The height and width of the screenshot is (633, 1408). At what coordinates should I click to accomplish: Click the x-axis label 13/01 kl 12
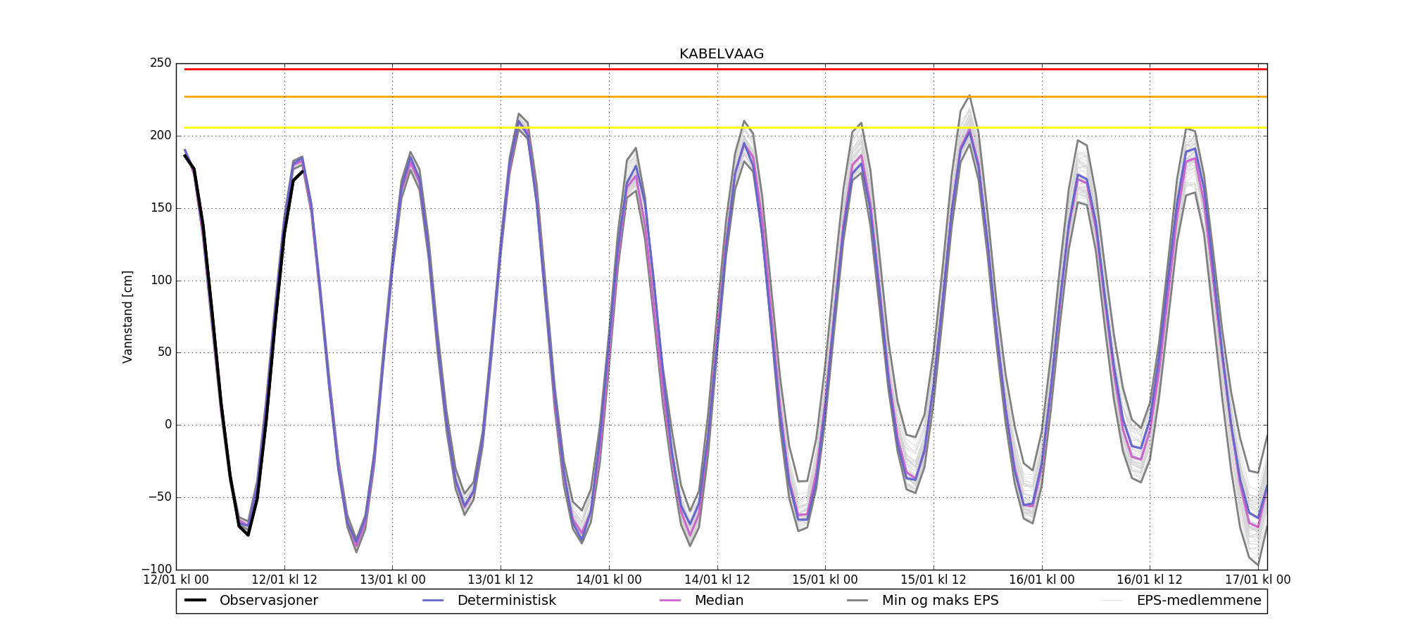501,580
